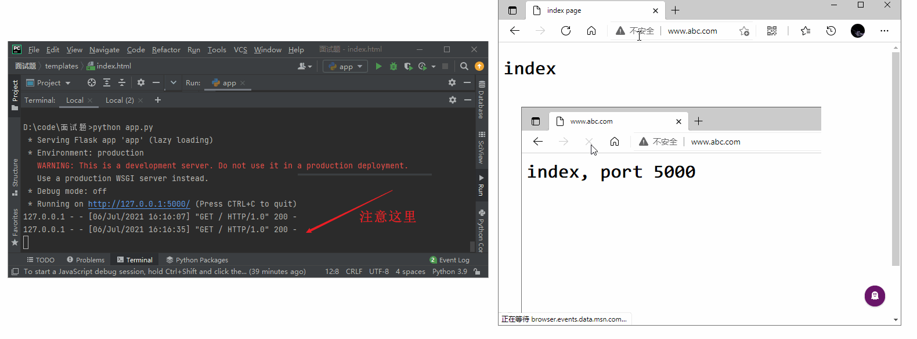Click Collapse All in Project panel
This screenshot has width=917, height=339.
pyautogui.click(x=122, y=82)
